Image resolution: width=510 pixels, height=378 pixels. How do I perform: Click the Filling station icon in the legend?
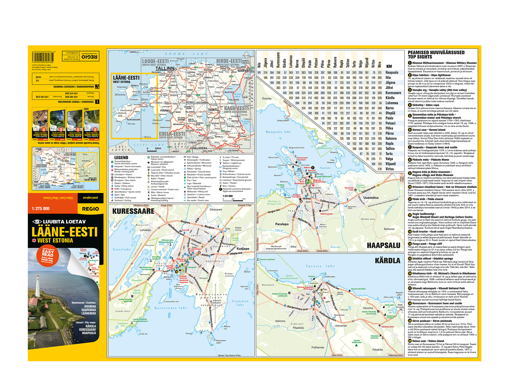[112, 186]
